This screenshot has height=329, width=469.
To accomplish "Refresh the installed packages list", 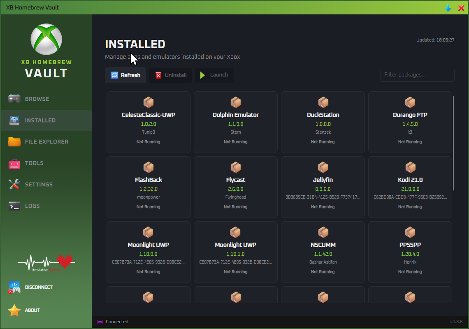I will (x=125, y=75).
